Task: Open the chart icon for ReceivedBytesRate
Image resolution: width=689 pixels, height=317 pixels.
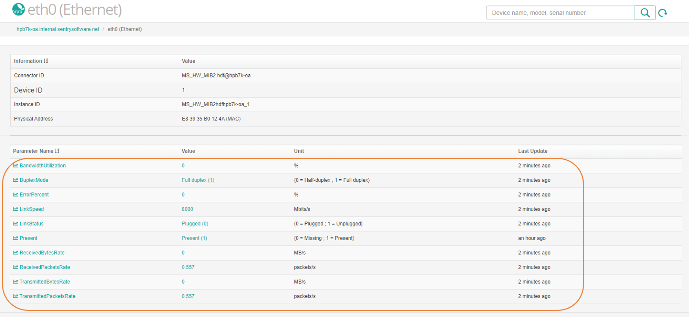Action: coord(15,252)
